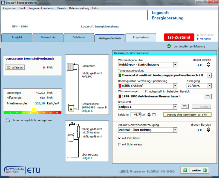Click the Logasoft app icon in title bar
This screenshot has width=219, height=178.
tap(3, 2)
